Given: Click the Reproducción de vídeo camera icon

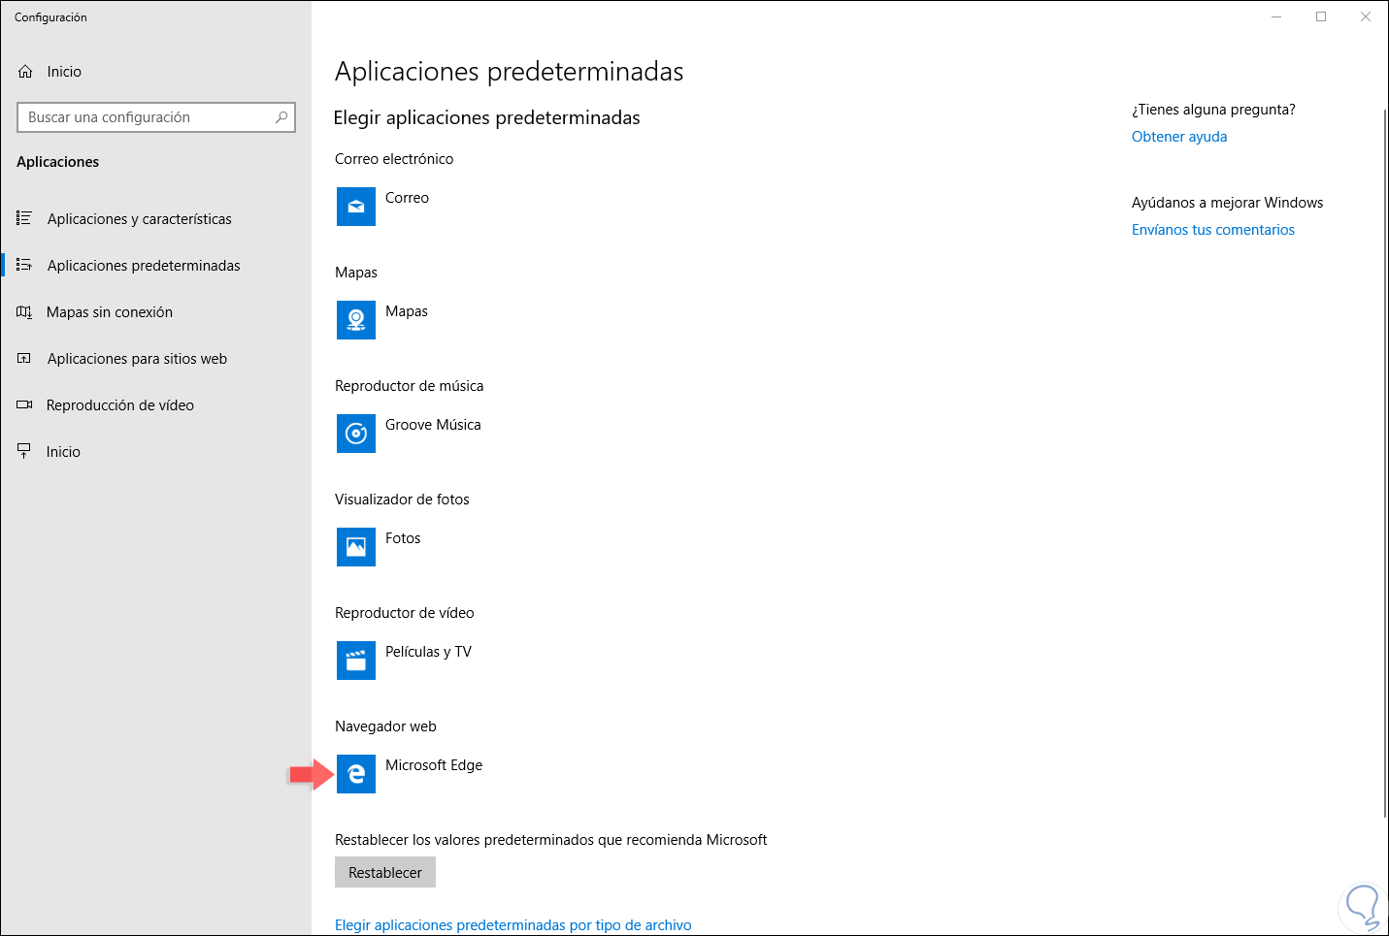Looking at the screenshot, I should [24, 404].
